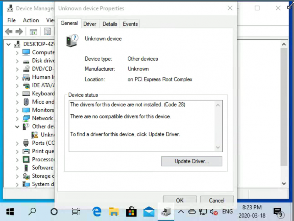Select the DVD/CD-ROM drives icon
This screenshot has width=294, height=221.
(26, 69)
